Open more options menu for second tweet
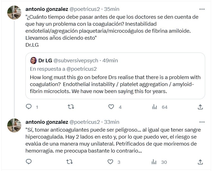 (x=201, y=122)
